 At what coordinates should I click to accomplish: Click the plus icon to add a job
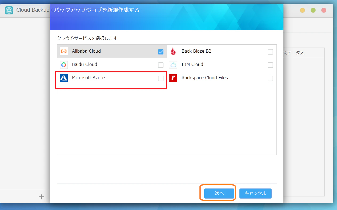pyautogui.click(x=41, y=197)
